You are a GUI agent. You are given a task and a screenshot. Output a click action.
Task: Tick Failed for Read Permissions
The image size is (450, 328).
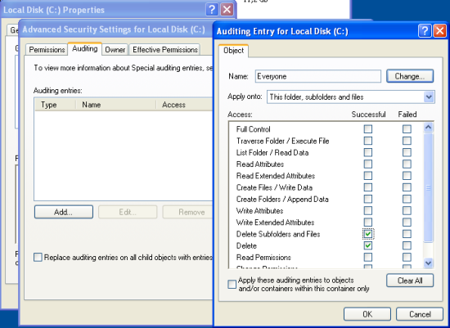[x=407, y=257]
